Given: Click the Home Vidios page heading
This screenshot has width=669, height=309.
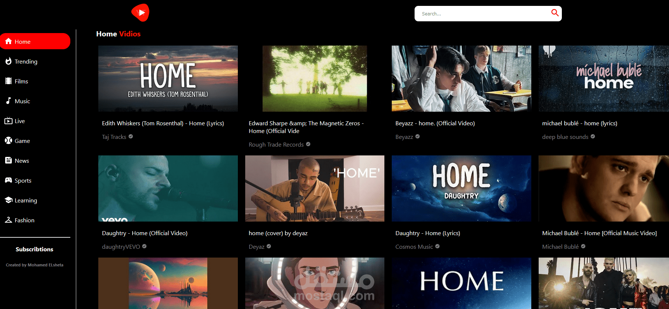Looking at the screenshot, I should click(x=118, y=34).
